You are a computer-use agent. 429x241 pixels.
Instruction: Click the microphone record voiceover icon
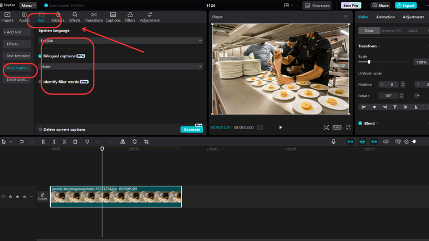pyautogui.click(x=333, y=142)
